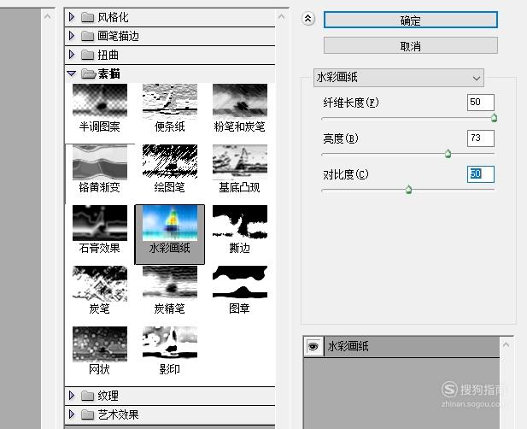Viewport: 527px width, 429px height.
Task: Click effect layers list scroll up arrow
Action: 507,344
